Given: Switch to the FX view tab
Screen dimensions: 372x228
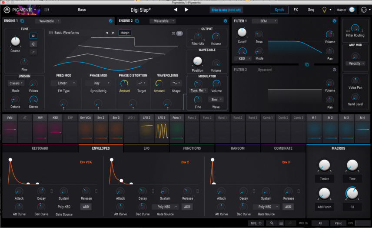Looking at the screenshot, I should click(x=296, y=10).
